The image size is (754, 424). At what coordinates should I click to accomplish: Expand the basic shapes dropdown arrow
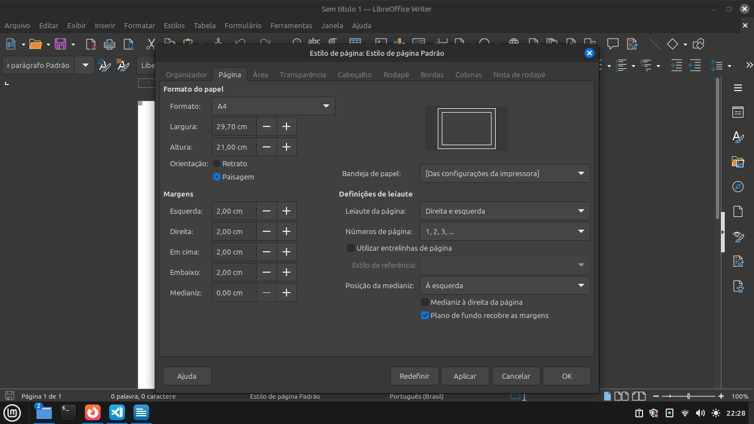[685, 45]
